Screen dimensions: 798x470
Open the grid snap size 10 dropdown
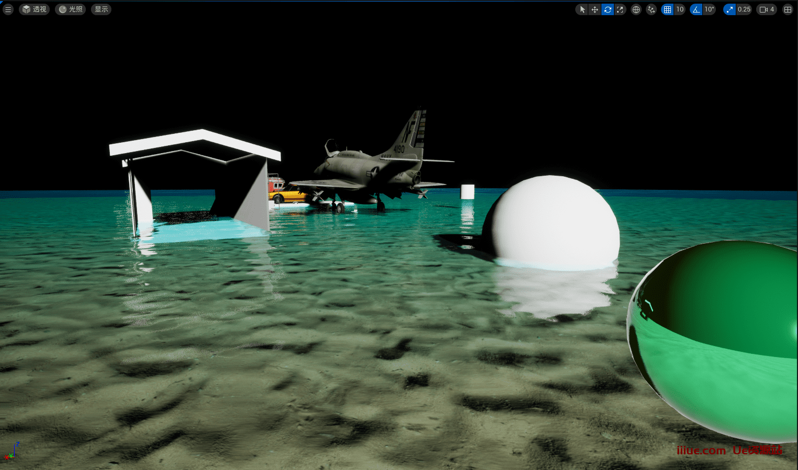coord(680,9)
